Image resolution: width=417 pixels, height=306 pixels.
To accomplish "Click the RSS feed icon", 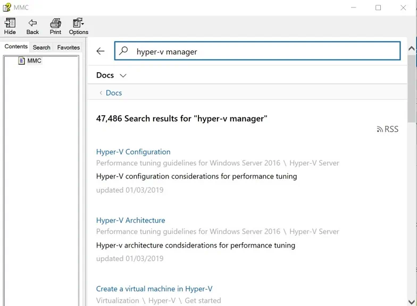I will tap(387, 129).
